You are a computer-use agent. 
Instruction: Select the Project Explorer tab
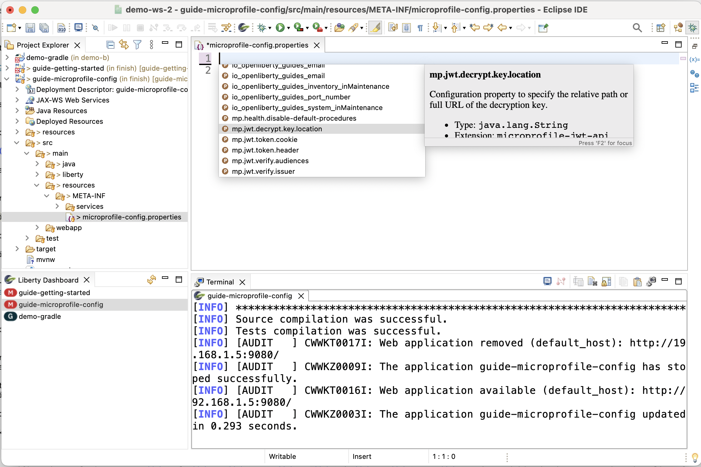click(43, 45)
